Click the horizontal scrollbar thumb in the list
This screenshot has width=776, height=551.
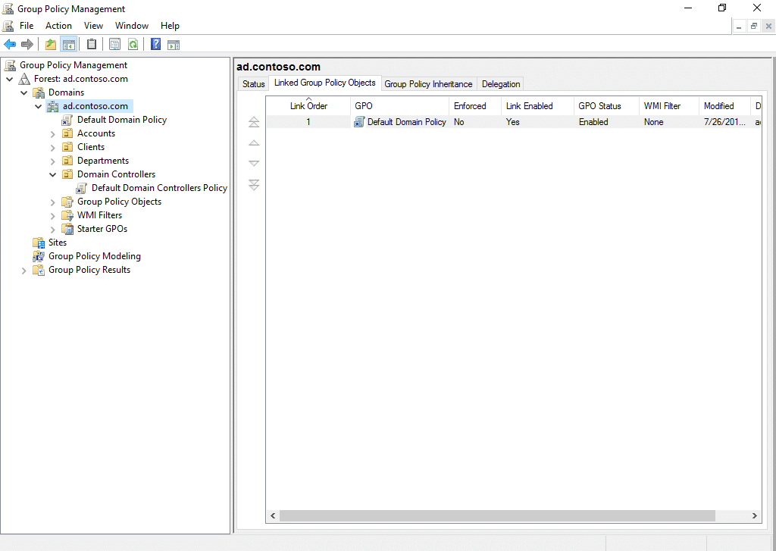click(497, 516)
